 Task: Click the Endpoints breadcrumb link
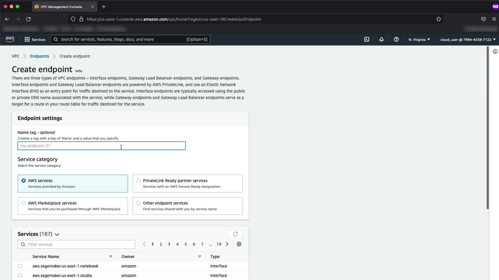(39, 56)
